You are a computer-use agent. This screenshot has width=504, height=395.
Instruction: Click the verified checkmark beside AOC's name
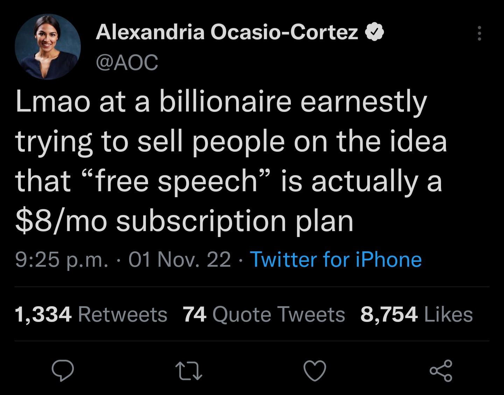click(x=374, y=31)
